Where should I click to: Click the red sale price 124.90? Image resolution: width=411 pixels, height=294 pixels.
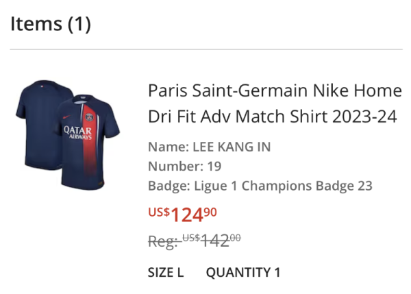(x=194, y=215)
